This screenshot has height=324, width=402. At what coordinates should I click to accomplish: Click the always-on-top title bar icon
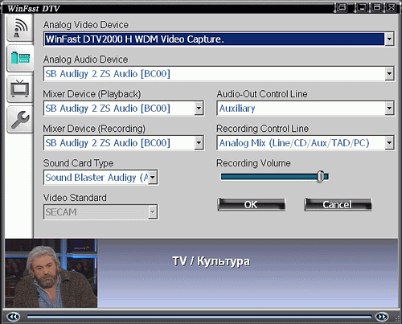pyautogui.click(x=342, y=7)
